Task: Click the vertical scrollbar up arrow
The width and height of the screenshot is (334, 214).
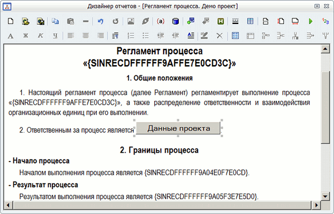Action: pyautogui.click(x=325, y=49)
